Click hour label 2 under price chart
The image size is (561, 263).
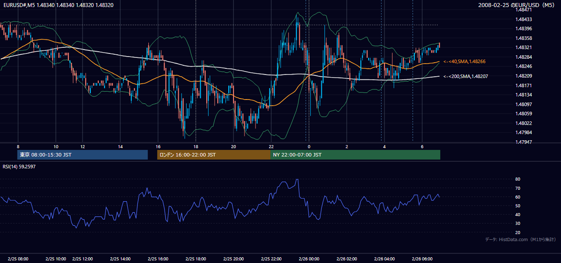pyautogui.click(x=347, y=146)
